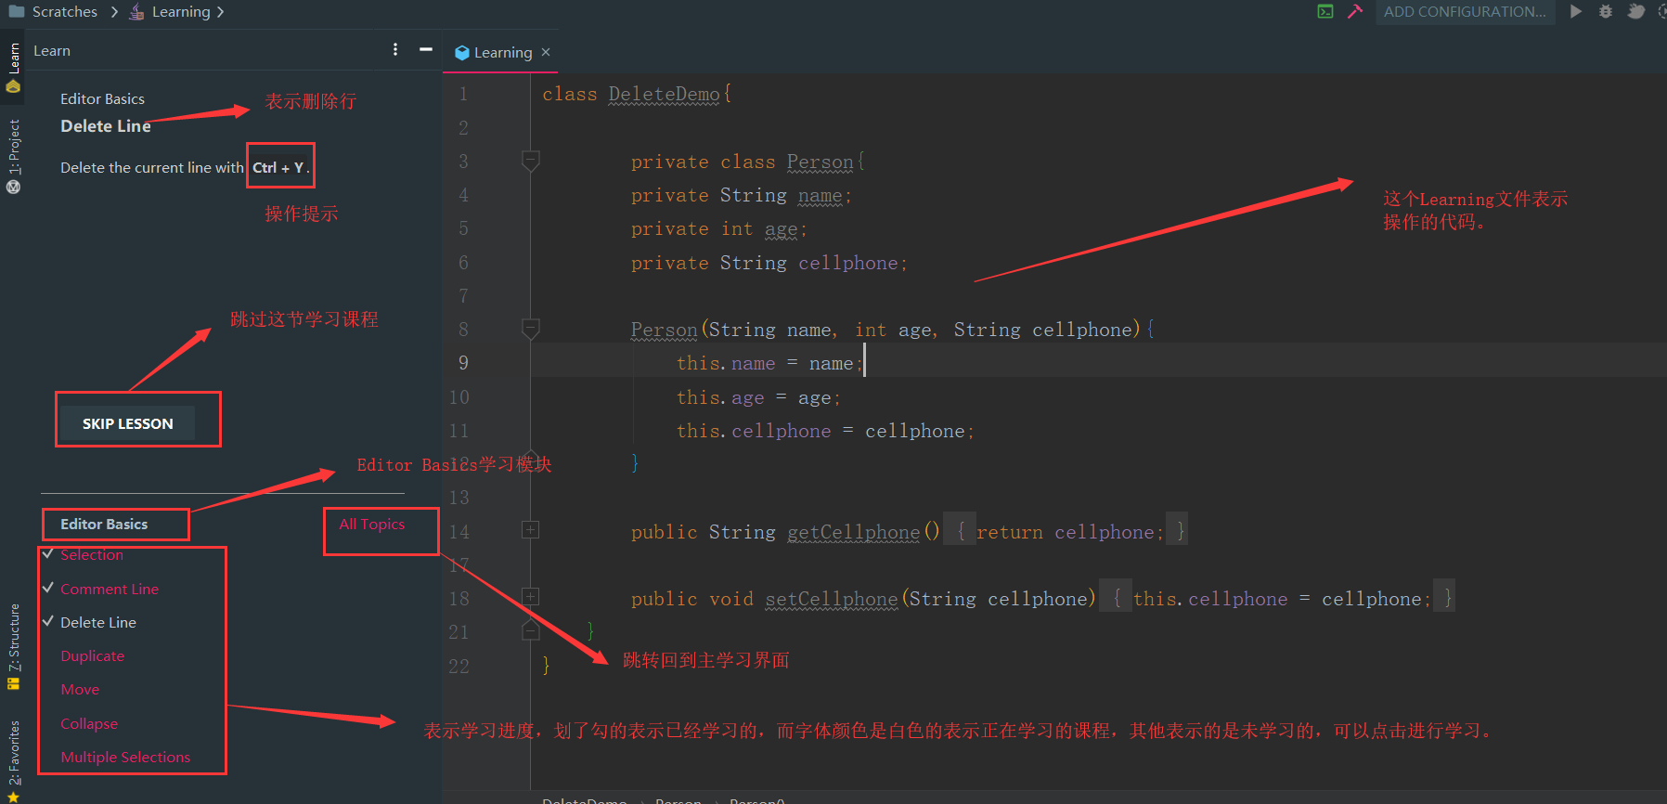The image size is (1667, 804).
Task: Click 'private int age;' on line 5
Action: 719,228
